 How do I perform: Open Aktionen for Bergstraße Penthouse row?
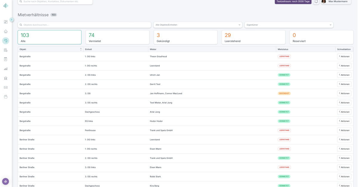tap(344, 130)
